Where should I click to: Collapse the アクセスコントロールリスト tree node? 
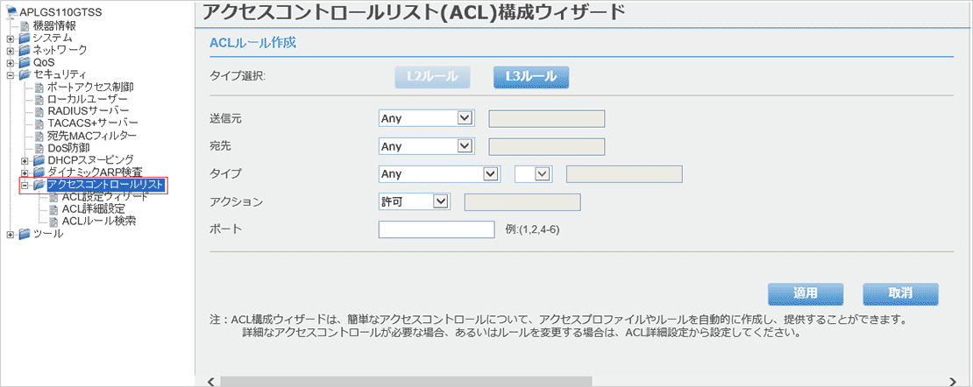tap(25, 185)
